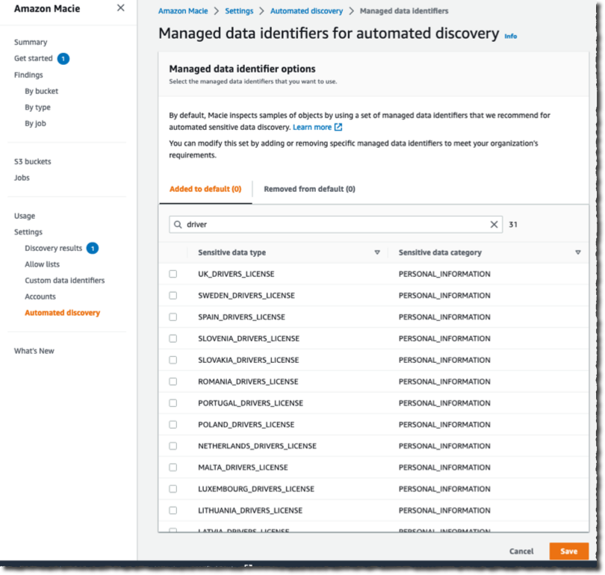Open What's New page
Image resolution: width=605 pixels, height=575 pixels.
point(34,351)
